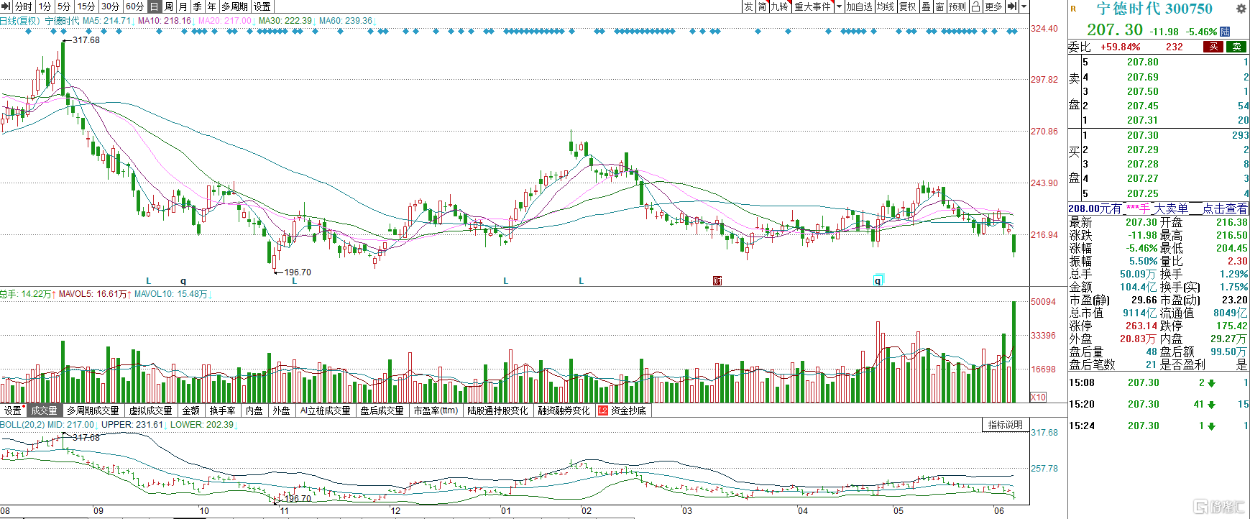The width and height of the screenshot is (1250, 519).
Task: Select the 15分 period
Action: click(86, 6)
